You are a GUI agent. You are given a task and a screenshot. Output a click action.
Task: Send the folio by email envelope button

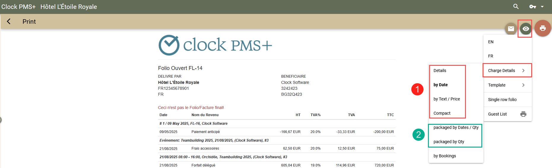coord(511,28)
